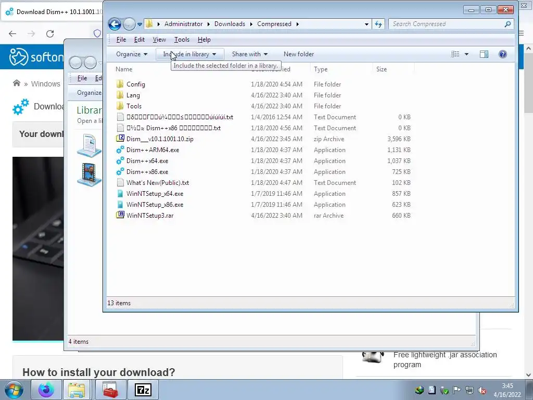
Task: Select Dism++x64.exe gear icon
Action: point(120,160)
